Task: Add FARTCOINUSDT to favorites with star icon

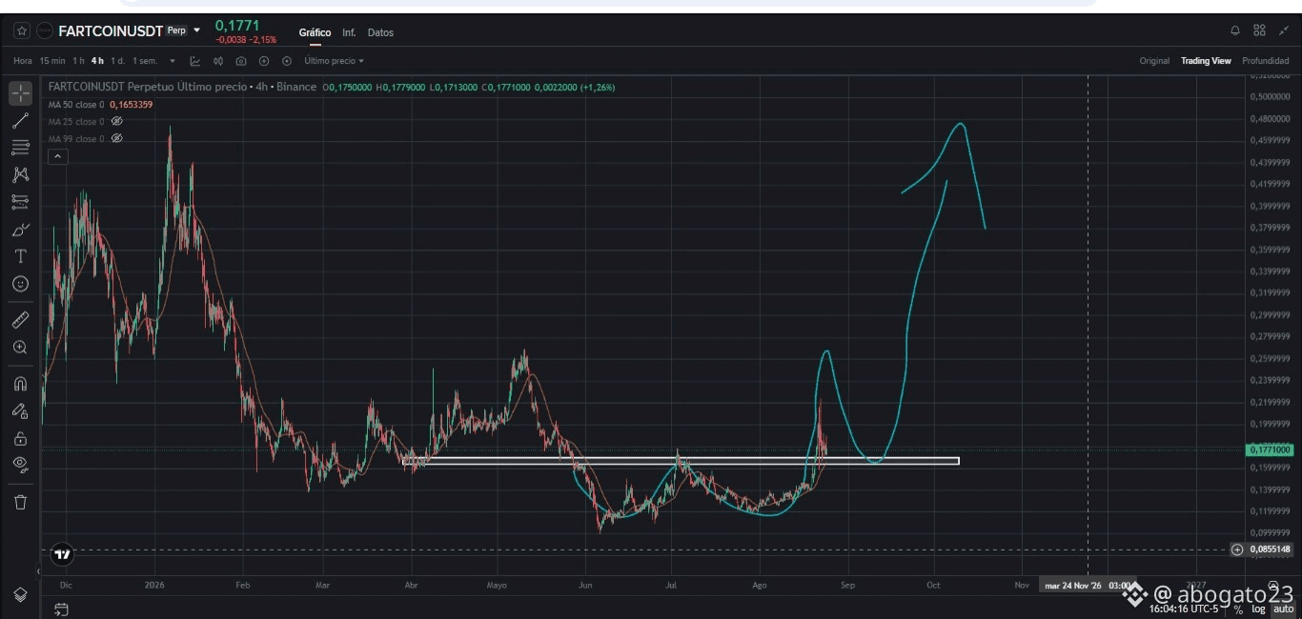Action: [x=21, y=30]
